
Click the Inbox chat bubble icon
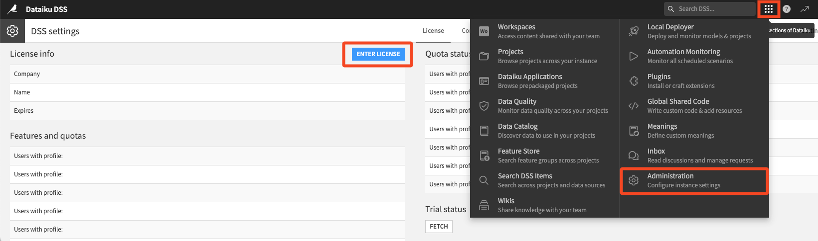tap(634, 156)
